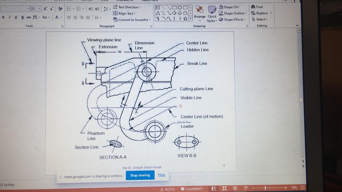Adjust the zoom slider in status bar

(265, 188)
